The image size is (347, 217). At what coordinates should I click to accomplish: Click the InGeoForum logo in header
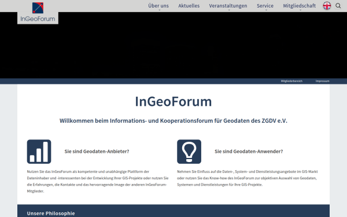click(x=38, y=12)
